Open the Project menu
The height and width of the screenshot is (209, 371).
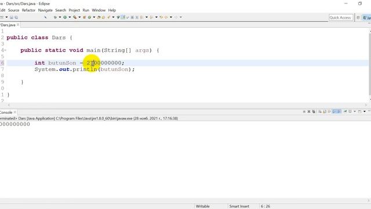[x=74, y=10]
